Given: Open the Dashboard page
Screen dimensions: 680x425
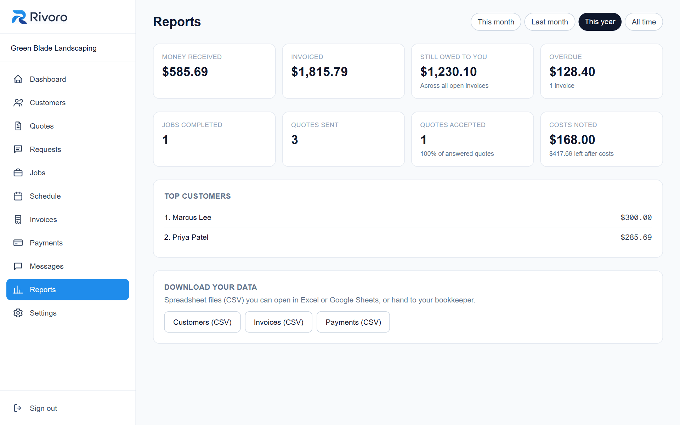Looking at the screenshot, I should pos(68,79).
